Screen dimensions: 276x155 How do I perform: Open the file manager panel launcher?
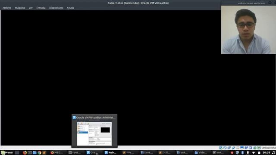click(34, 152)
